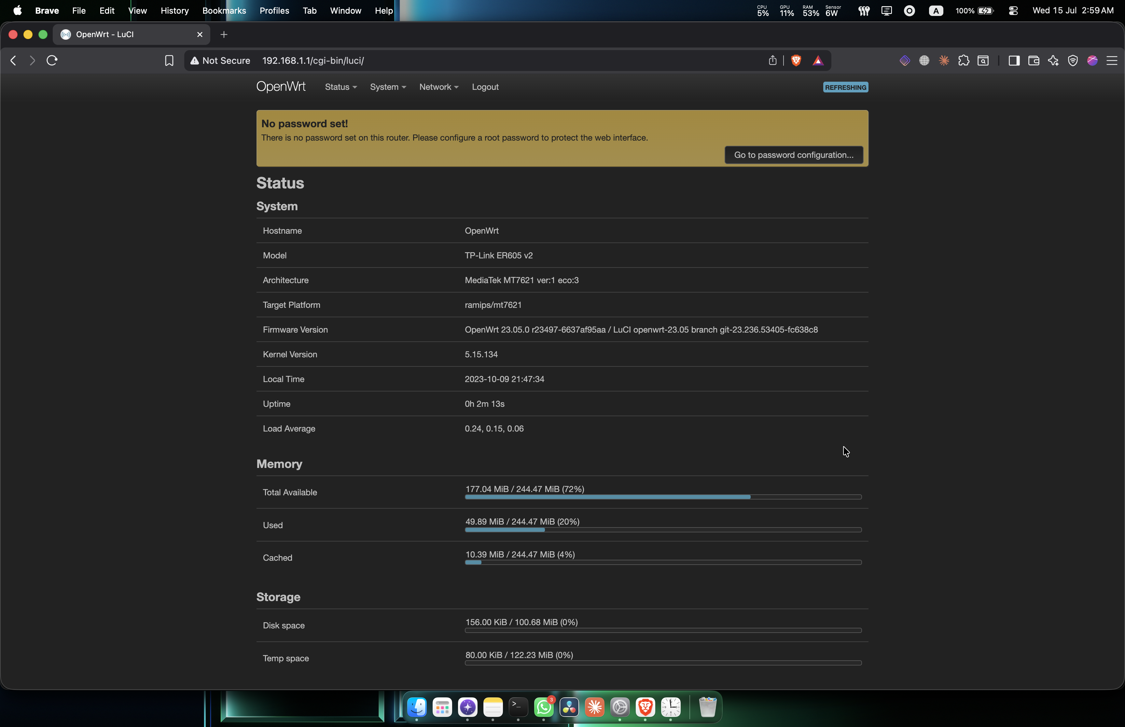Click the share page icon
The height and width of the screenshot is (727, 1125).
[x=772, y=61]
